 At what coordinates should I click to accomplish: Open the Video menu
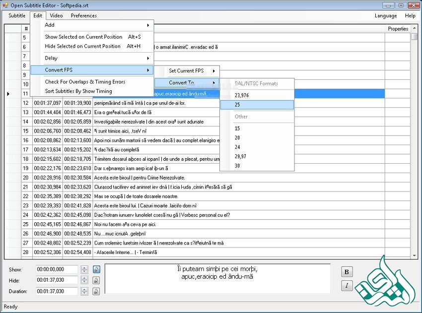point(56,15)
